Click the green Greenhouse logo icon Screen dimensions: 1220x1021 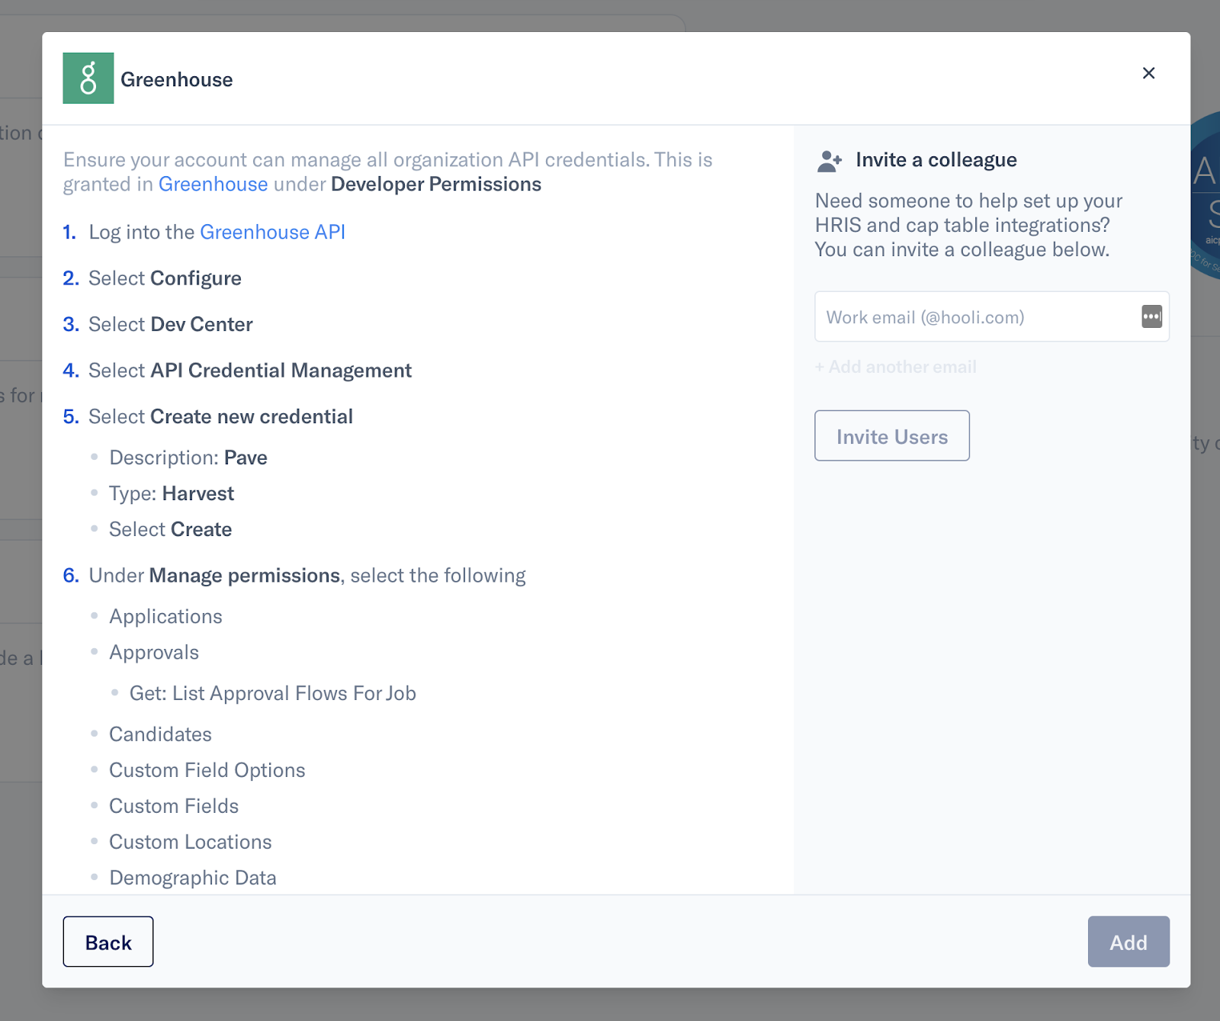88,78
